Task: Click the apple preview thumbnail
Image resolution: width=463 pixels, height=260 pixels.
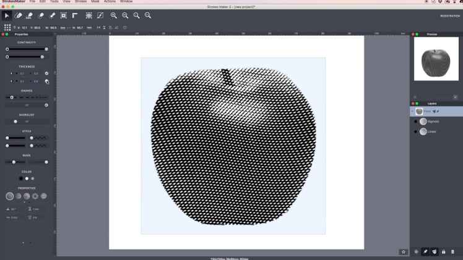Action: tap(436, 63)
